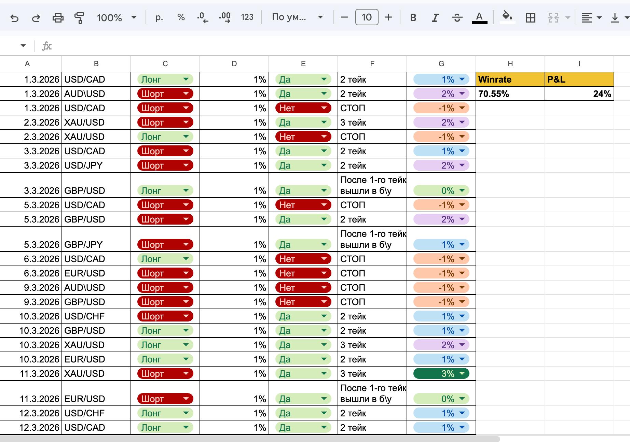Click the redo arrow icon
The height and width of the screenshot is (443, 630).
(x=36, y=17)
